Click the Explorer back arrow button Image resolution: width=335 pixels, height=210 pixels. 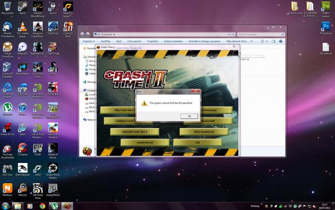point(82,34)
